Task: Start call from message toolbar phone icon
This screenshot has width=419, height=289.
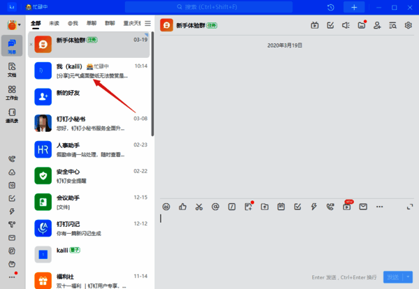Action: pyautogui.click(x=330, y=207)
